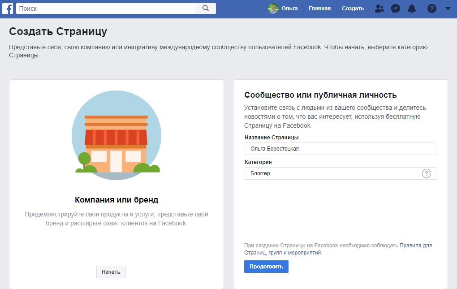Click the Категория field help icon
The image size is (457, 289).
[x=427, y=174]
